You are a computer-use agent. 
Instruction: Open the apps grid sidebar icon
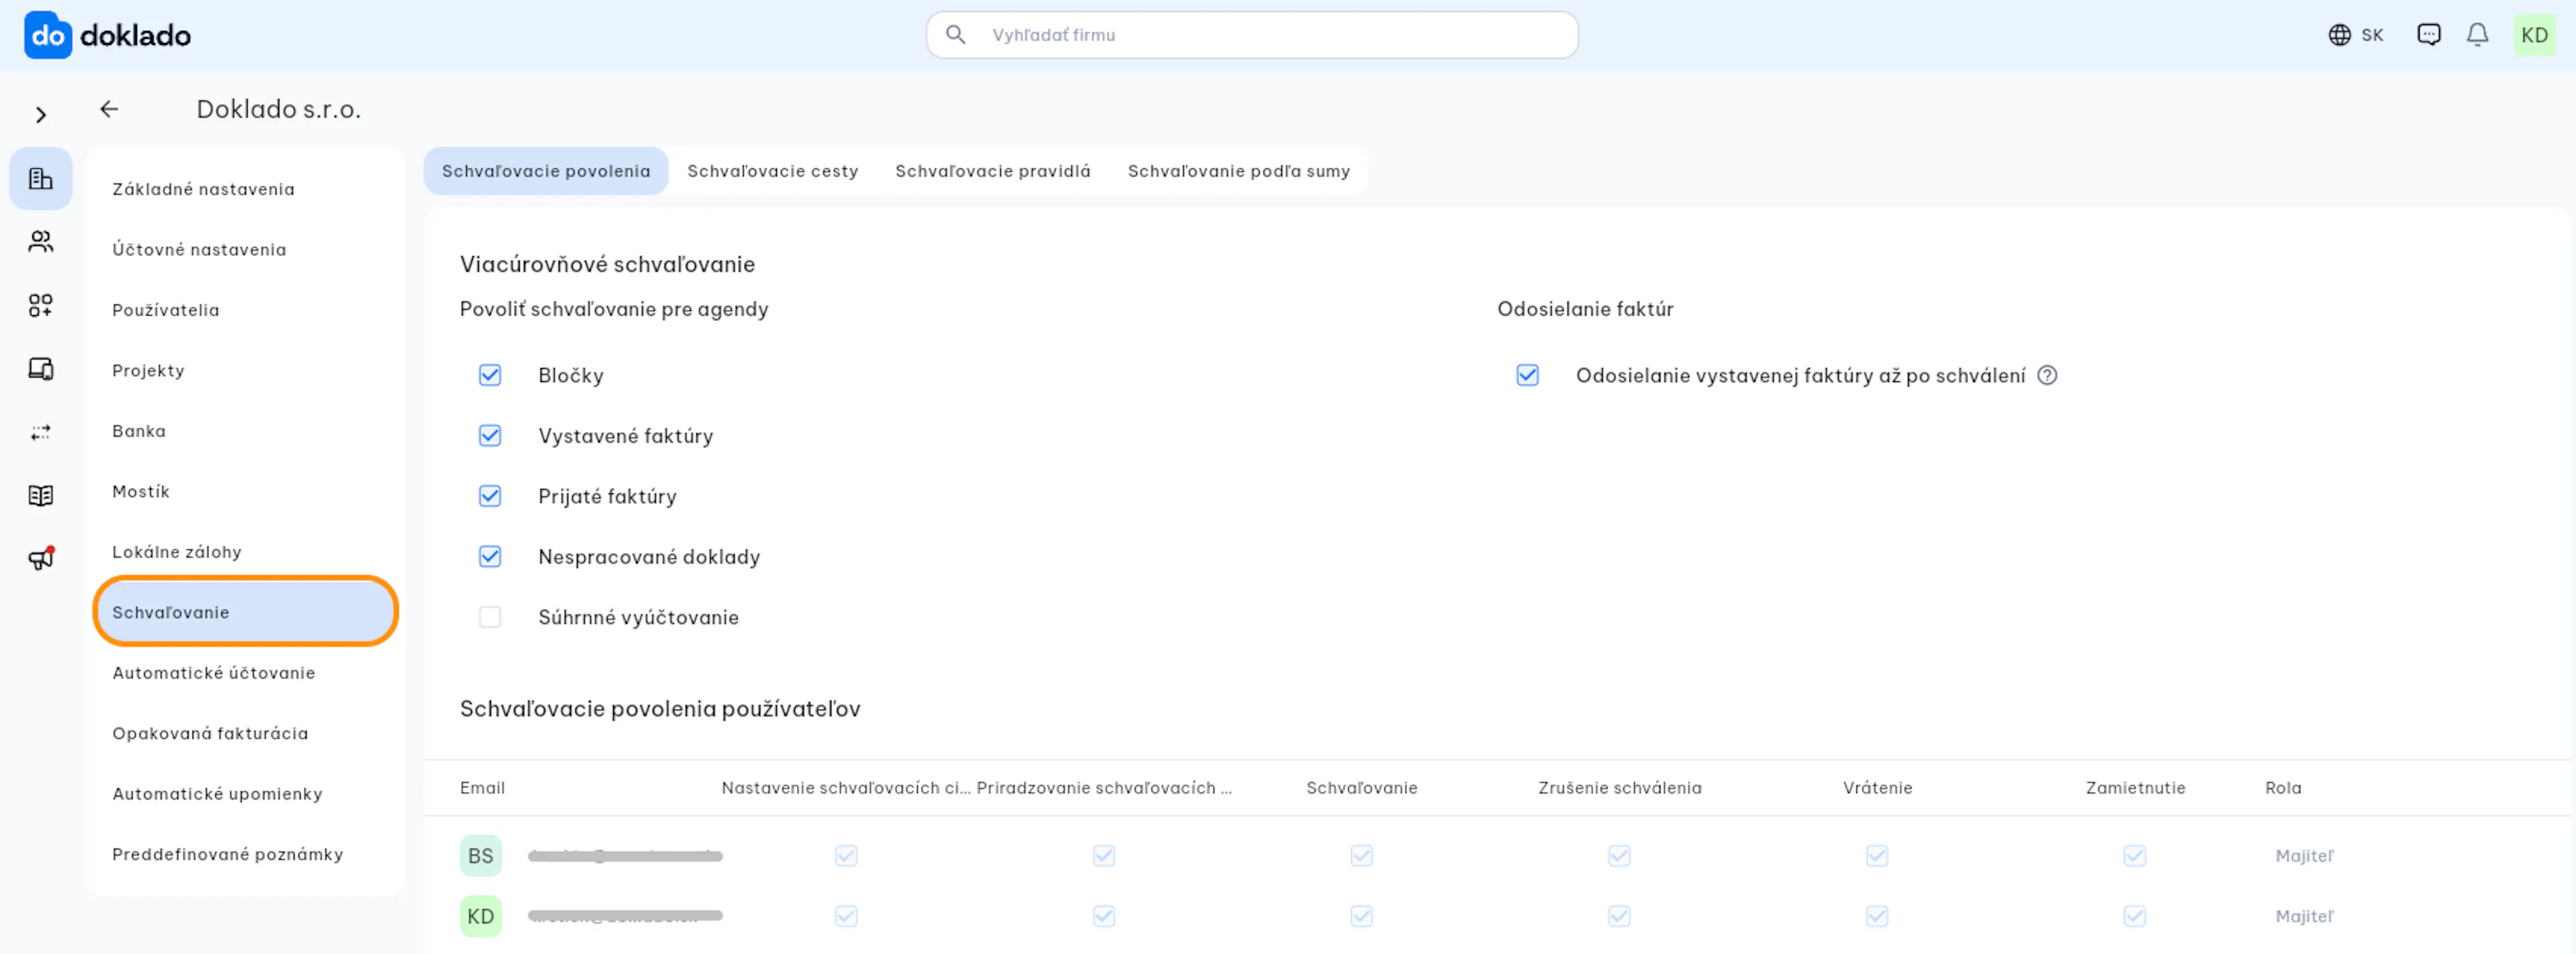tap(41, 304)
